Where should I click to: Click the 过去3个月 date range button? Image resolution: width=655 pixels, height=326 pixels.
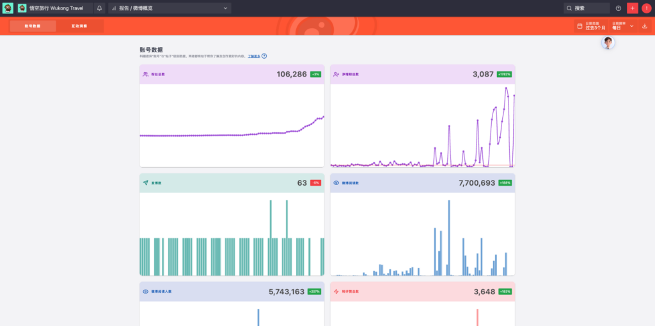click(x=595, y=28)
